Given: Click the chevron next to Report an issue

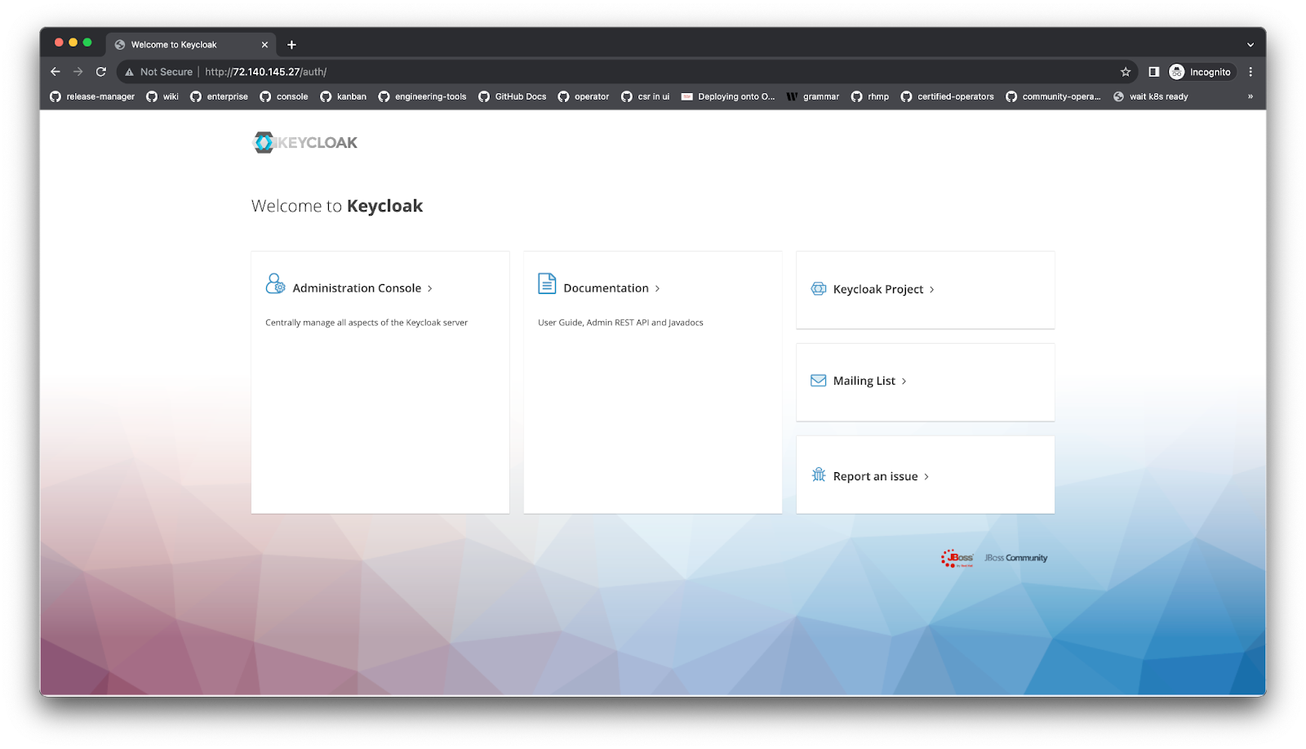Looking at the screenshot, I should point(926,477).
